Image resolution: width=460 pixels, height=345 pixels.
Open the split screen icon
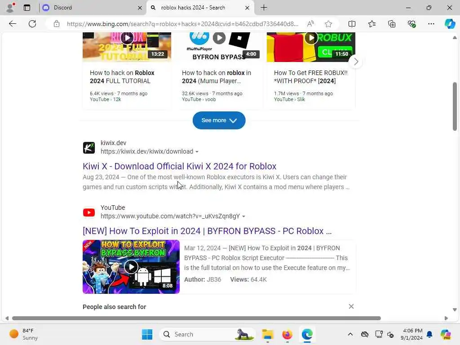coord(352,24)
